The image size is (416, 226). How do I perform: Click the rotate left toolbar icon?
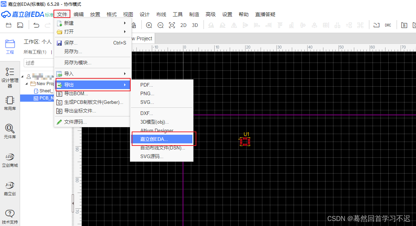pos(211,25)
